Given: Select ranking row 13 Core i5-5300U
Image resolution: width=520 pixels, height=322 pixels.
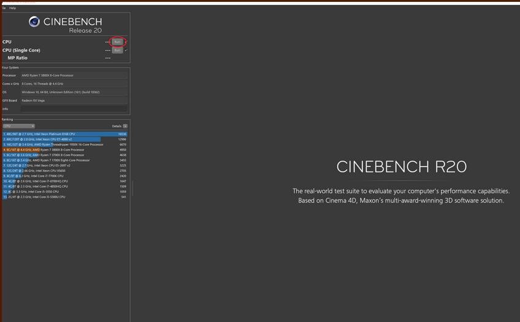Looking at the screenshot, I should pos(65,197).
